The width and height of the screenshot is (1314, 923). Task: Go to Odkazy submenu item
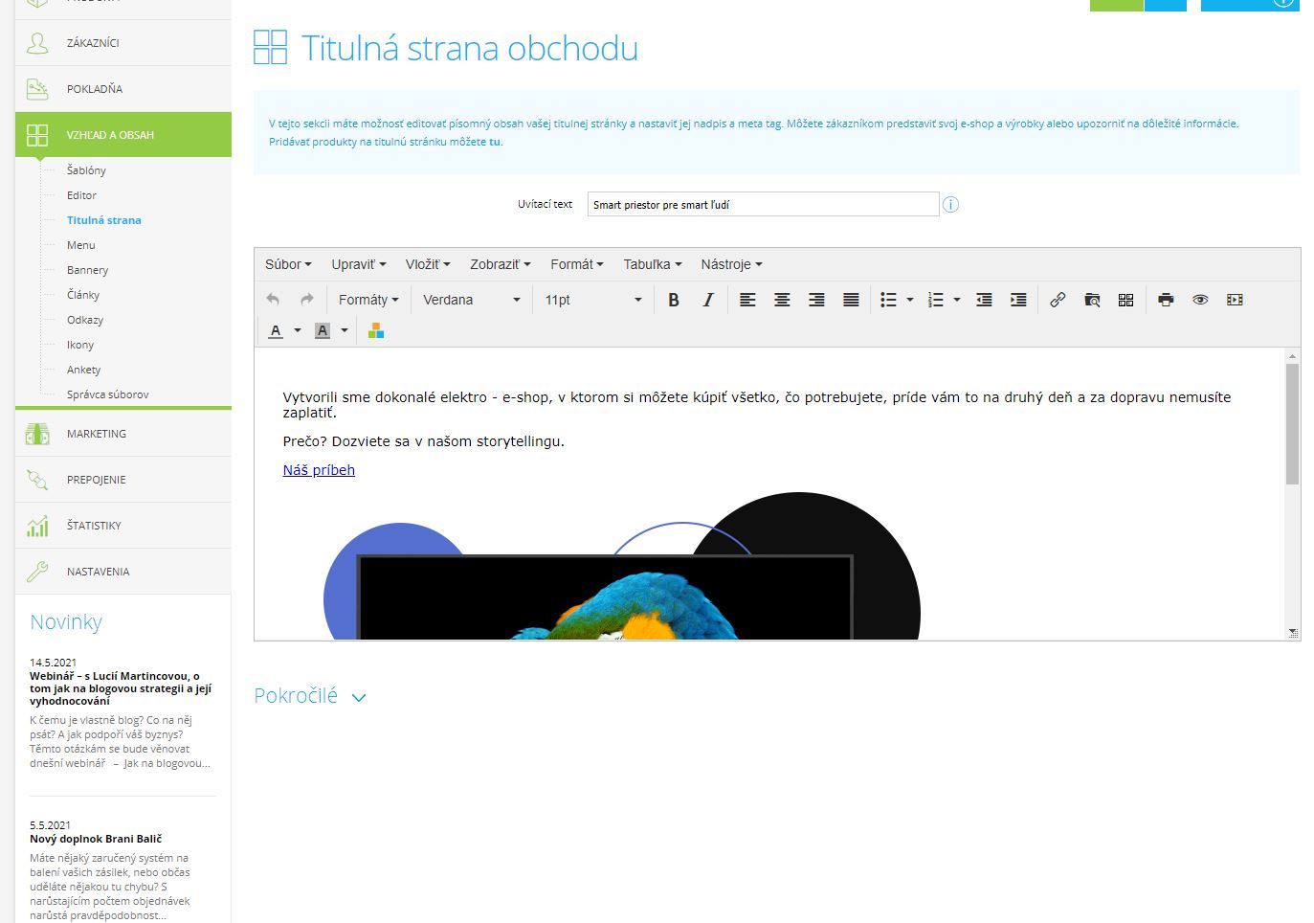tap(85, 320)
